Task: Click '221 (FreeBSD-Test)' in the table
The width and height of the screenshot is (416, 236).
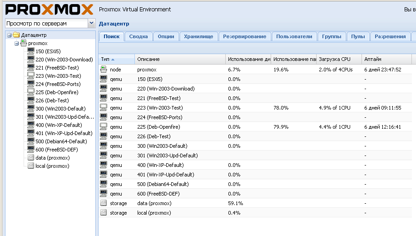Action: click(159, 98)
